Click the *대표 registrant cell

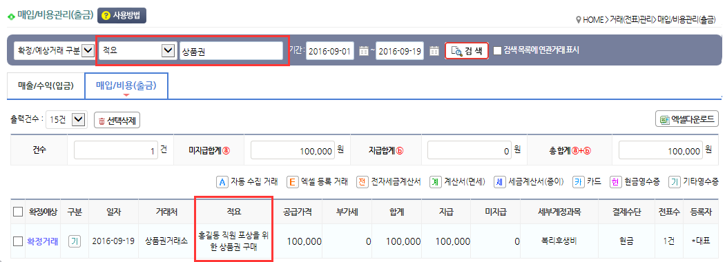[x=700, y=241]
